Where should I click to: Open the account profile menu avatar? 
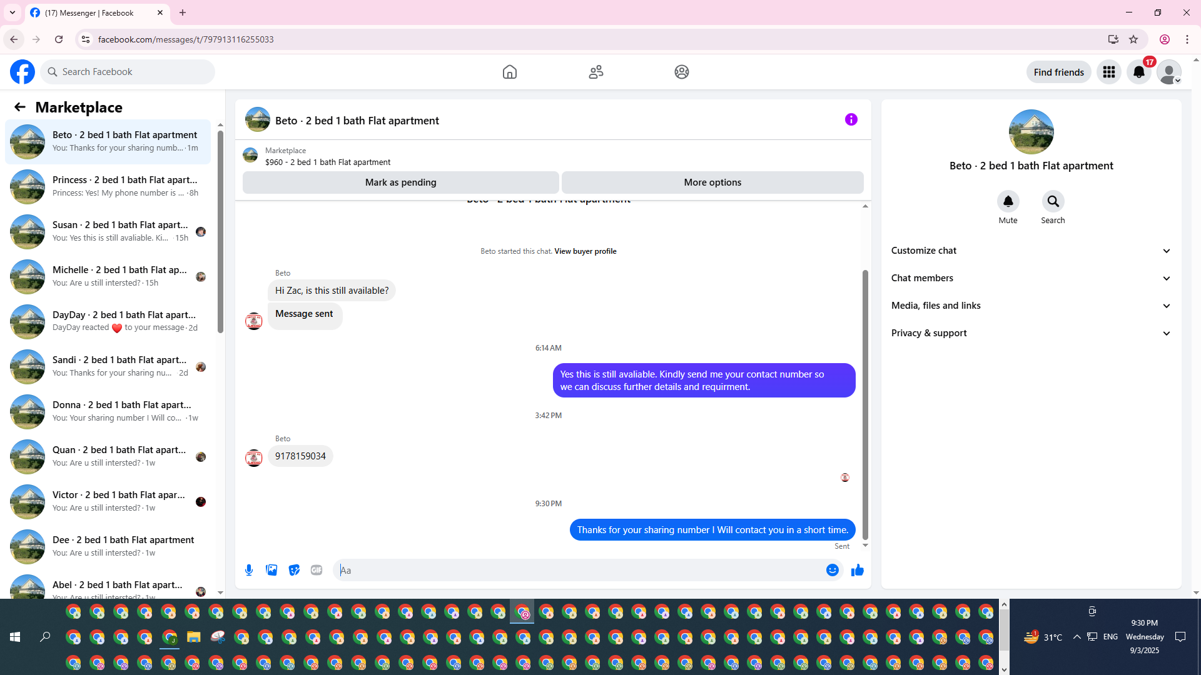click(x=1169, y=72)
